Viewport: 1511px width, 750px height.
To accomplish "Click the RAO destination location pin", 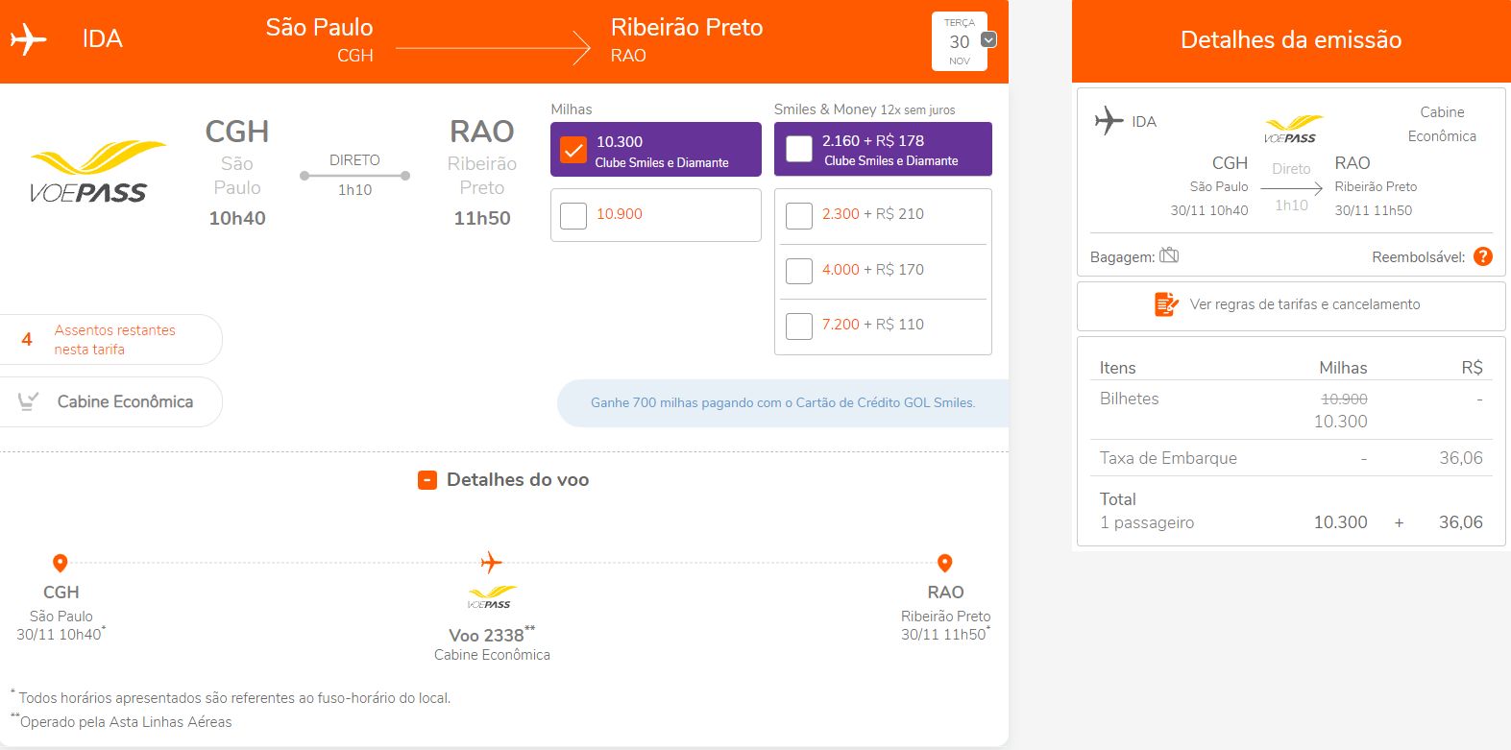I will click(944, 563).
